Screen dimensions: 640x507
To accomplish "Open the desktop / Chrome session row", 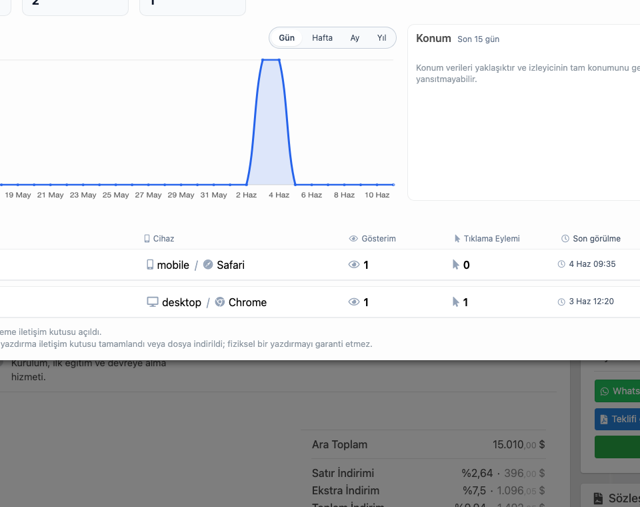I will point(320,302).
